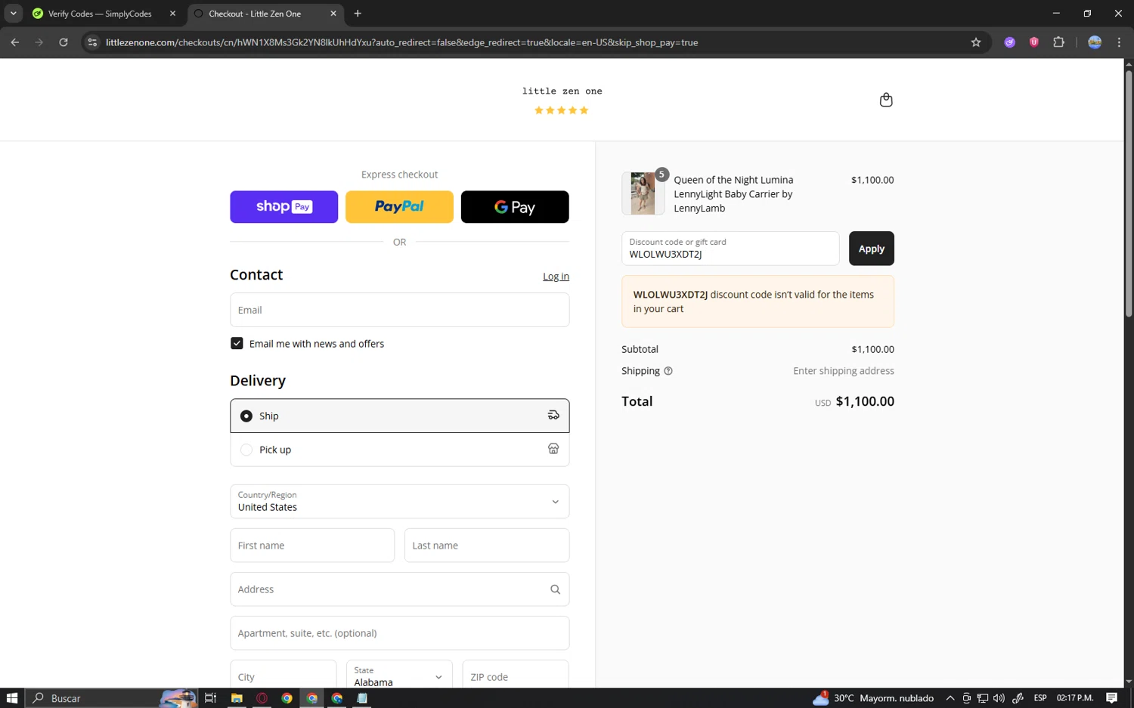1134x708 pixels.
Task: Click the Buscar taskbar search box
Action: (x=111, y=698)
